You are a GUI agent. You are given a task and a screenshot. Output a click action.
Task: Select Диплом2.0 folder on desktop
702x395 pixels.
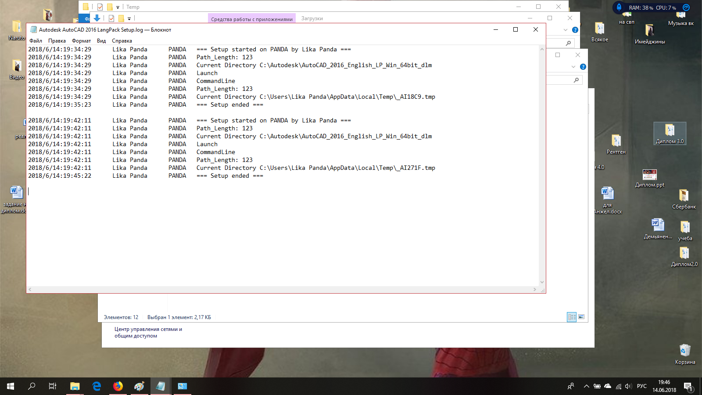[684, 257]
